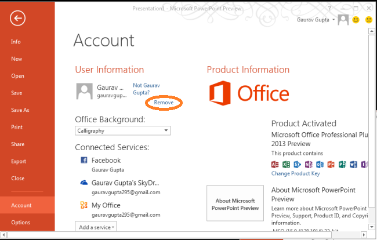The height and width of the screenshot is (240, 377).
Task: Expand the Add a service dropdown
Action: 96,227
